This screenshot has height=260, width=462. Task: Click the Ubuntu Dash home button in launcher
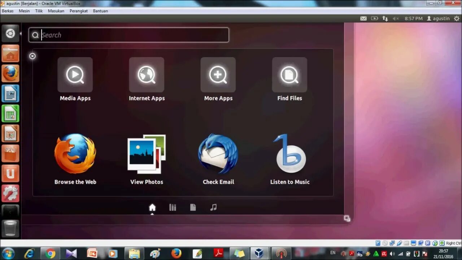tap(10, 34)
